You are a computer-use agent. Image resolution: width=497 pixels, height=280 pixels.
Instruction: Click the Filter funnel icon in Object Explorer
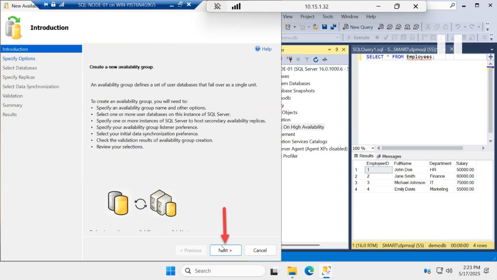(x=307, y=59)
